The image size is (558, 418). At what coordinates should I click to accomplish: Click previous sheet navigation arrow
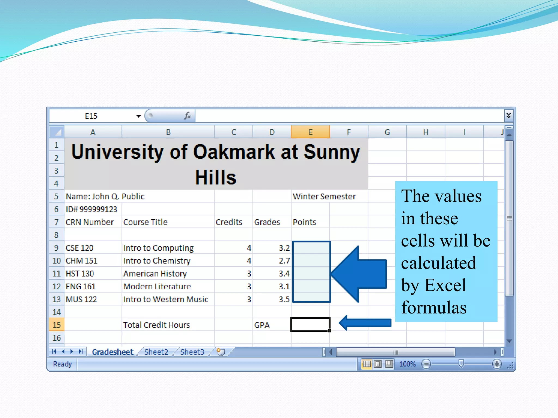[x=63, y=352]
